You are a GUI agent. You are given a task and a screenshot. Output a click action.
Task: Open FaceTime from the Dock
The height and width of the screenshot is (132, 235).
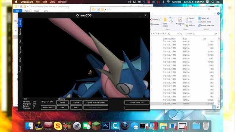point(87,126)
